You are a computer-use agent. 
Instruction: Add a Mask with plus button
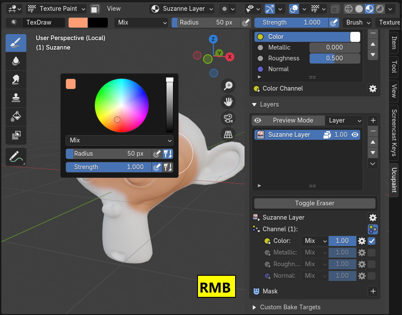click(x=373, y=291)
